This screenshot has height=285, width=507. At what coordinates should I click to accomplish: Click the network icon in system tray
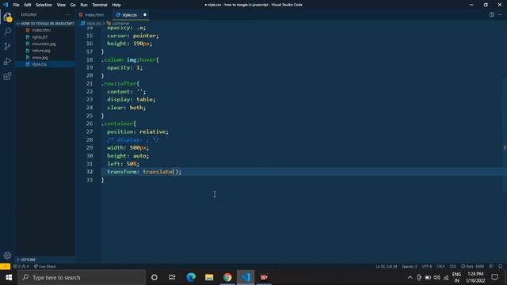(x=446, y=277)
